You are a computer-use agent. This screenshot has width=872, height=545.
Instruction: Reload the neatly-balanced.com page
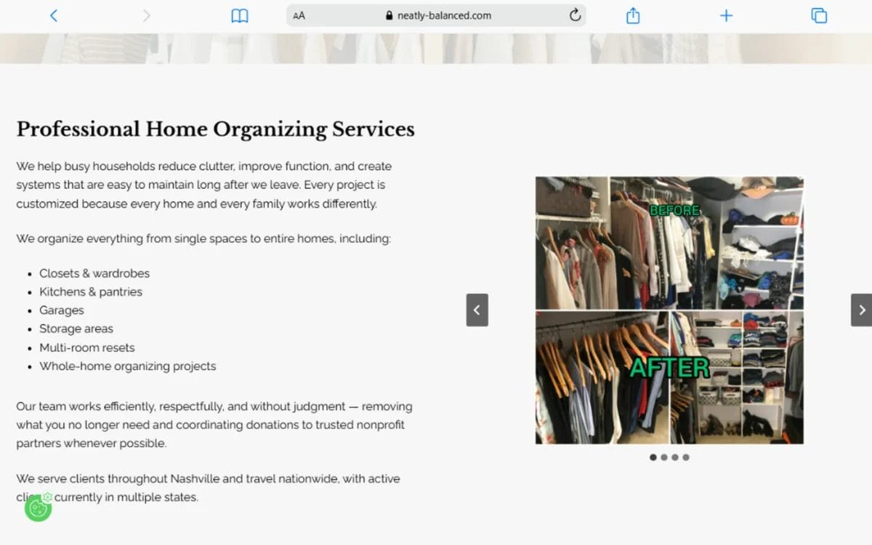(x=576, y=15)
